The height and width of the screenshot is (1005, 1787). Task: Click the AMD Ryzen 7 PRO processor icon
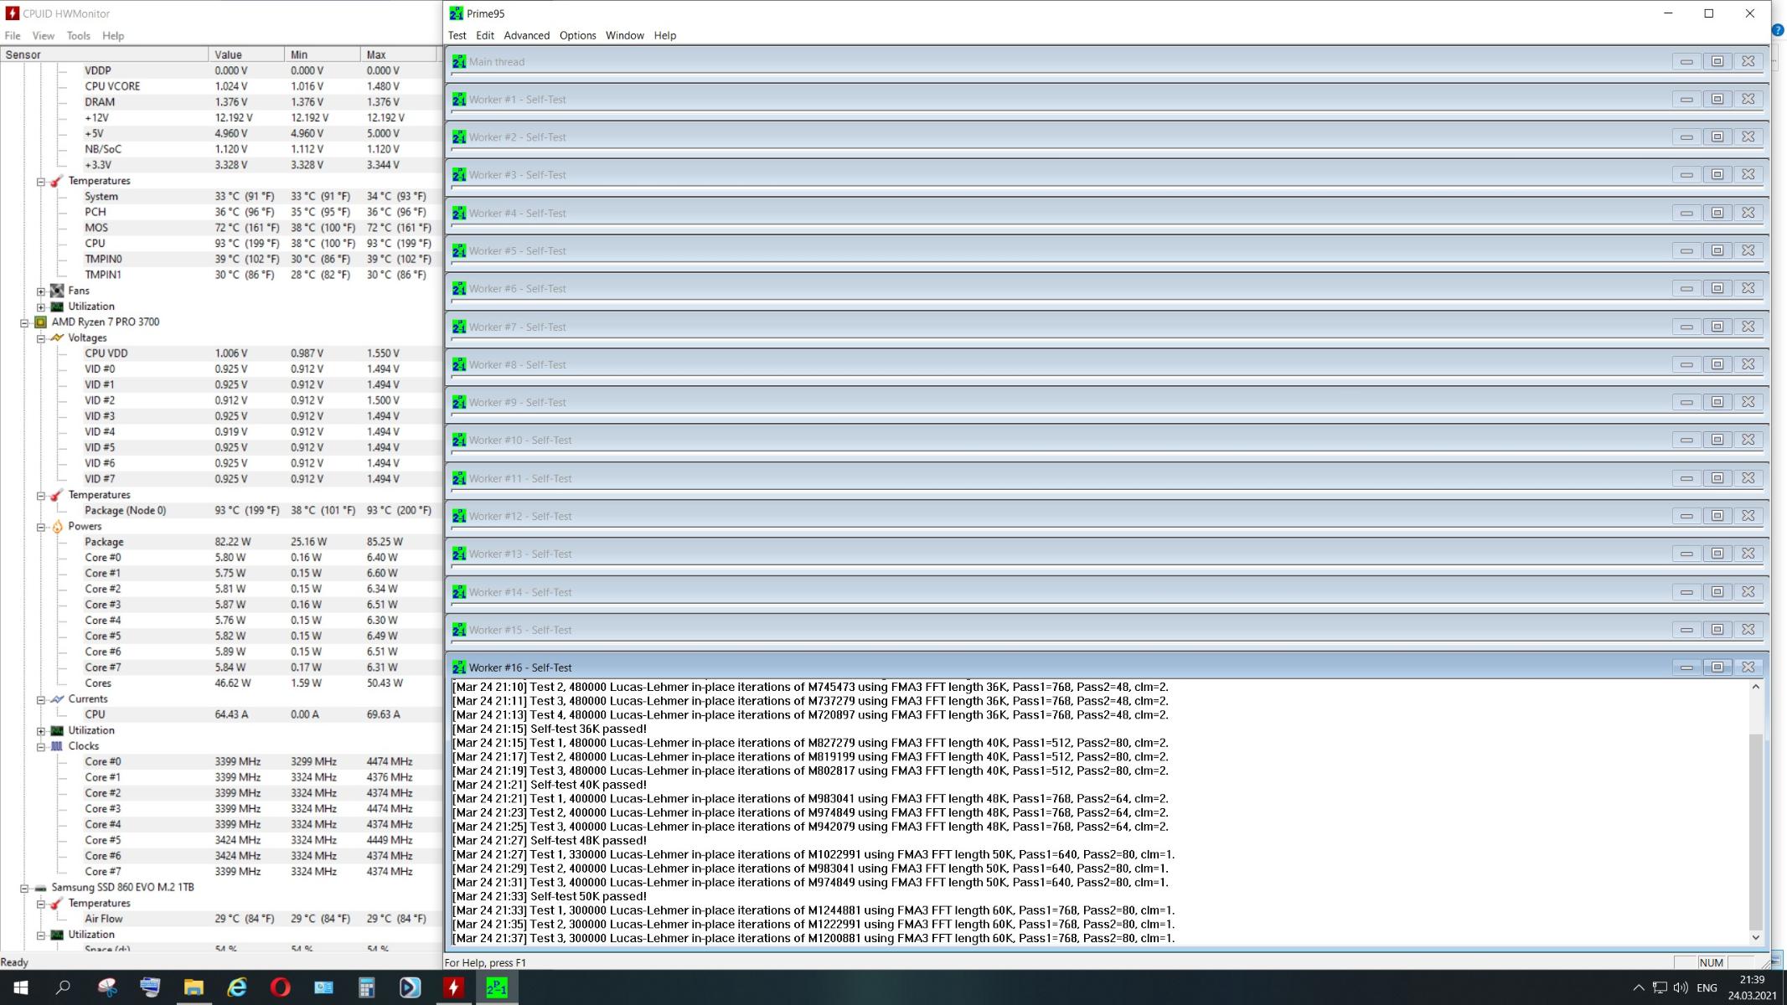tap(40, 322)
